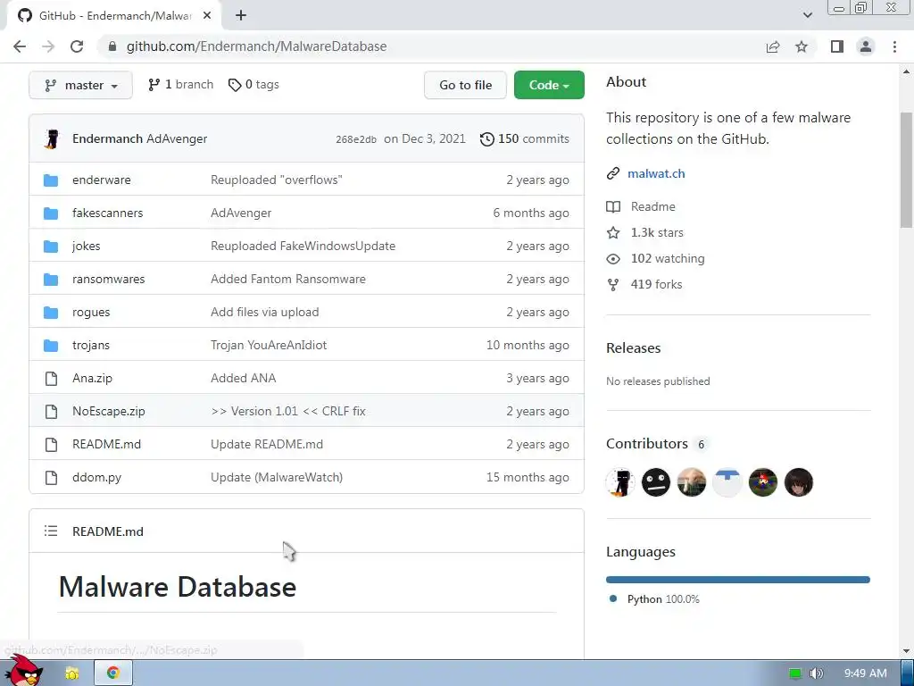The height and width of the screenshot is (686, 914).
Task: Click the Angry Birds start button
Action: pos(23,671)
